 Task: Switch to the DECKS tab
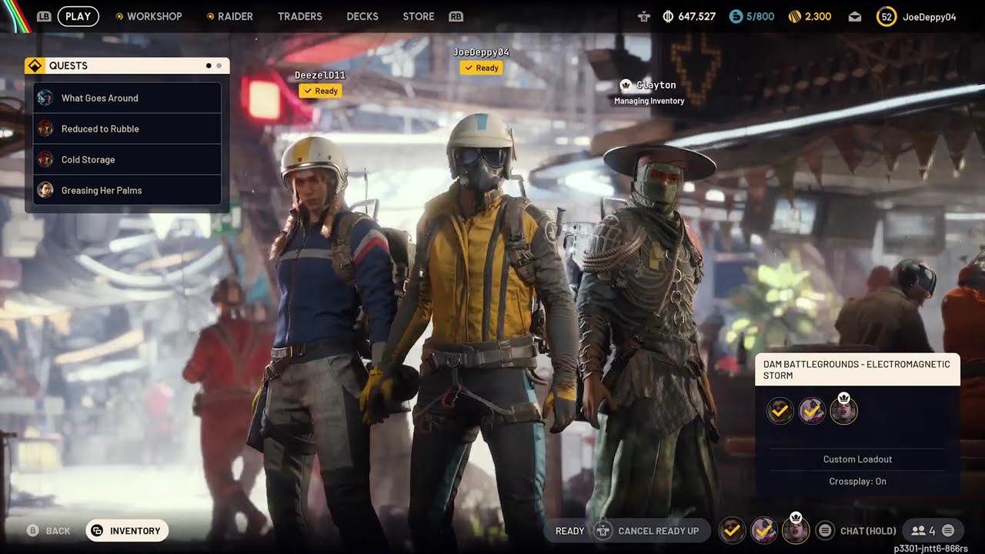362,16
